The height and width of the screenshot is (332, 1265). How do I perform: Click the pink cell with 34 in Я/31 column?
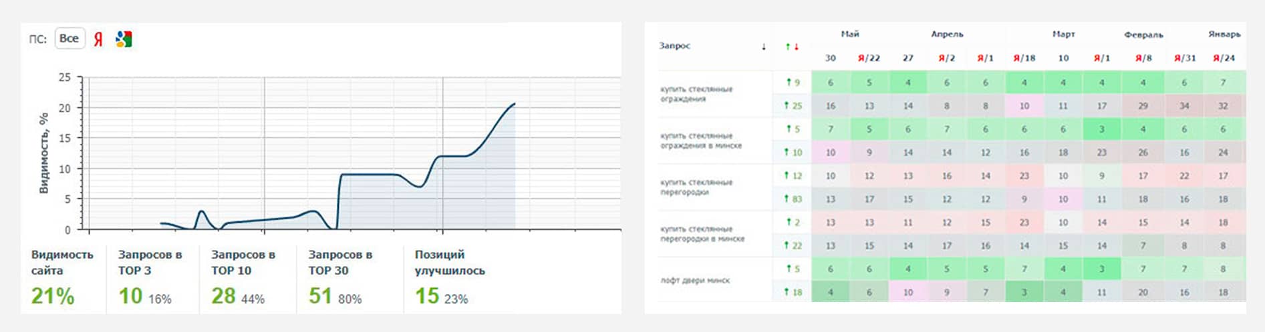pyautogui.click(x=1184, y=105)
